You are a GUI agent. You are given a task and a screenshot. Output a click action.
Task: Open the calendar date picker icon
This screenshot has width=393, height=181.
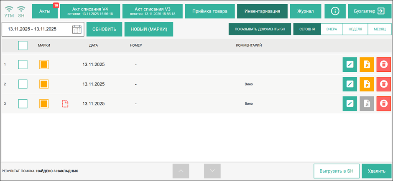[77, 29]
